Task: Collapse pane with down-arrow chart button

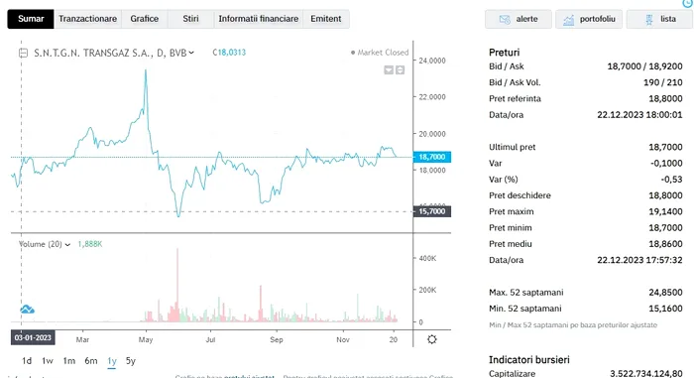Action: [389, 70]
